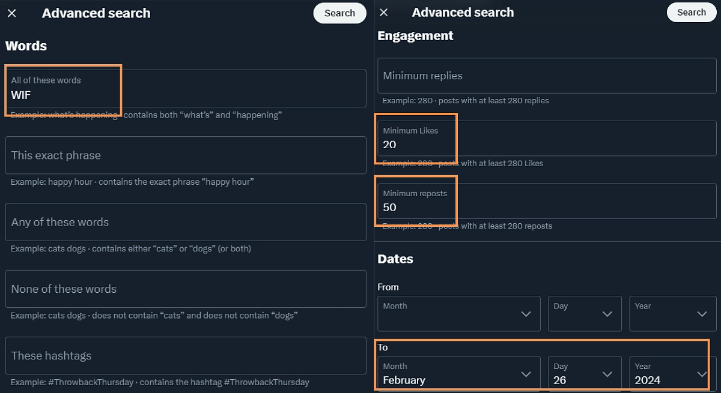Viewport: 721px width, 393px height.
Task: Click the 'does not contain cats' example text
Action: pos(154,315)
